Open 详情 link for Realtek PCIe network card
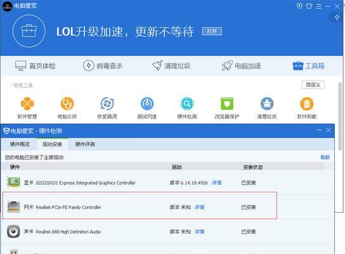This screenshot has height=254, width=345. point(199,207)
